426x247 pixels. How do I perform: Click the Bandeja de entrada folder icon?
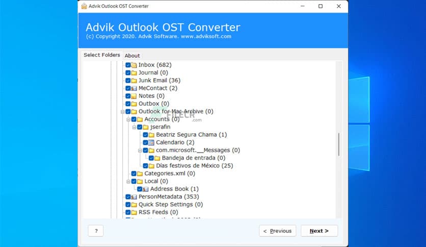click(157, 158)
